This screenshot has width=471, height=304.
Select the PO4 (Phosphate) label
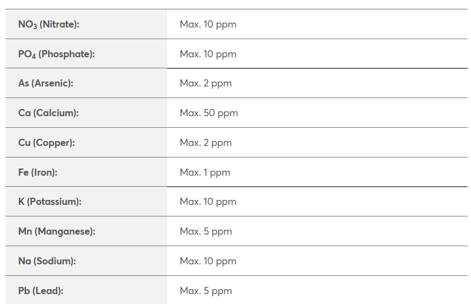[56, 54]
